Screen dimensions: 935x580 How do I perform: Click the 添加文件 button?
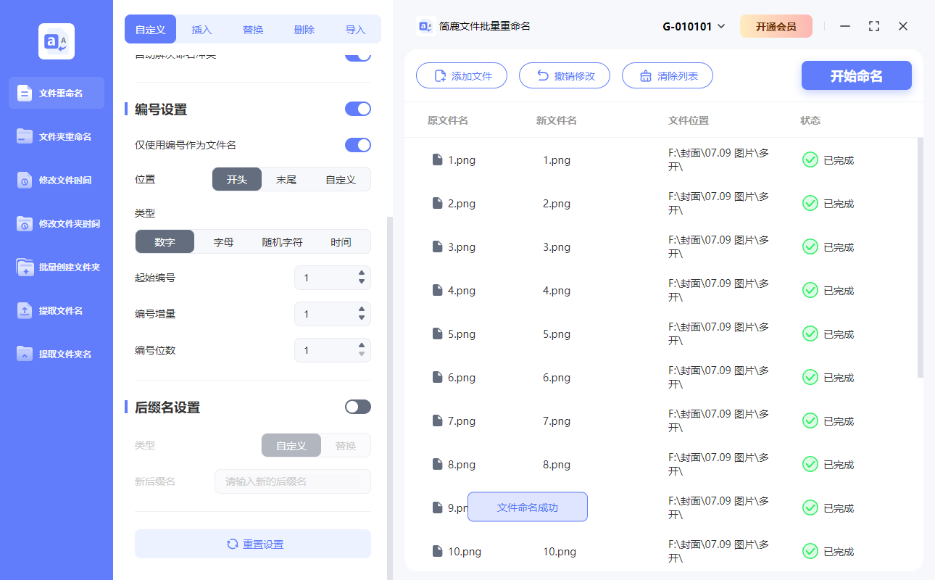[x=462, y=75]
